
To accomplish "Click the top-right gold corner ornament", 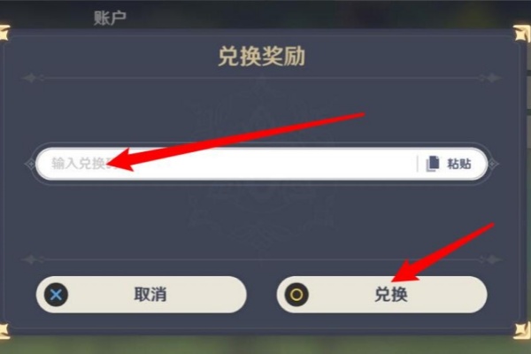I will (521, 34).
